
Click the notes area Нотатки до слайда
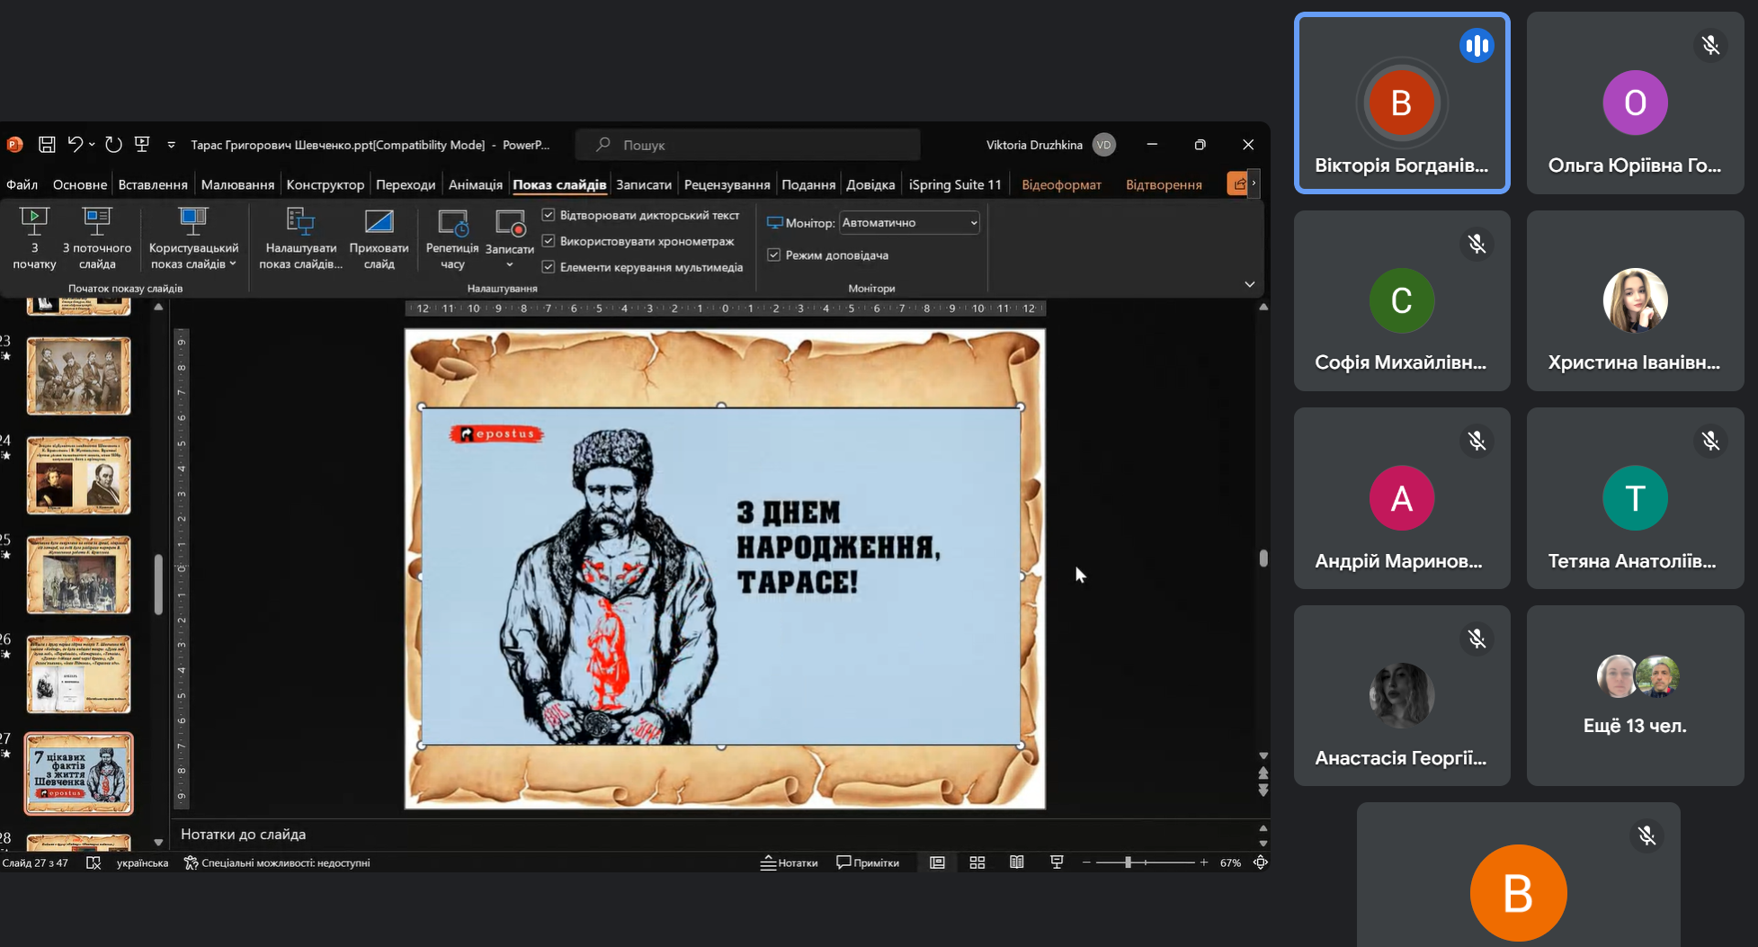click(244, 835)
